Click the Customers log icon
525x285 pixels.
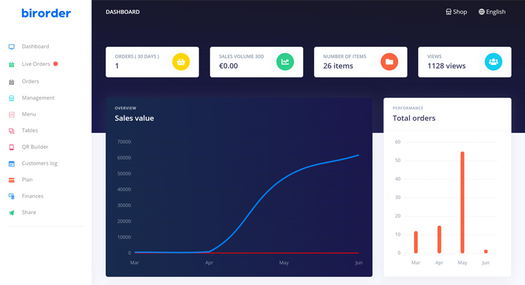pyautogui.click(x=12, y=164)
